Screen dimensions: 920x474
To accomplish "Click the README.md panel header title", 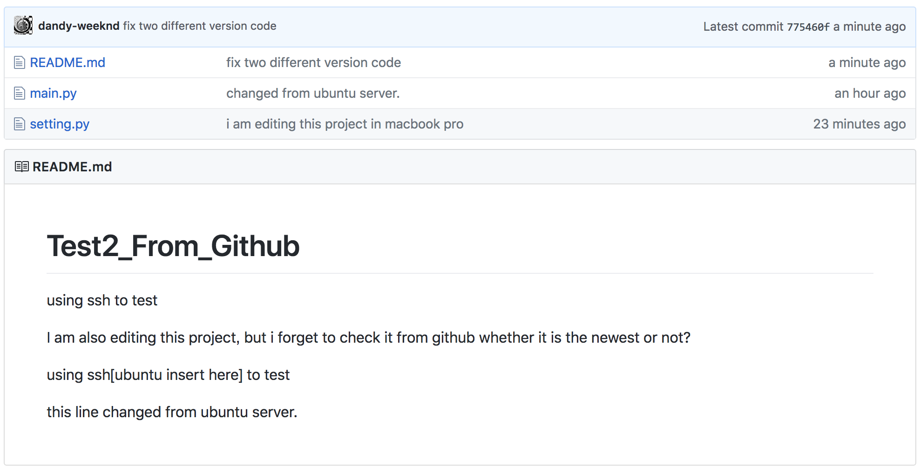I will coord(72,167).
